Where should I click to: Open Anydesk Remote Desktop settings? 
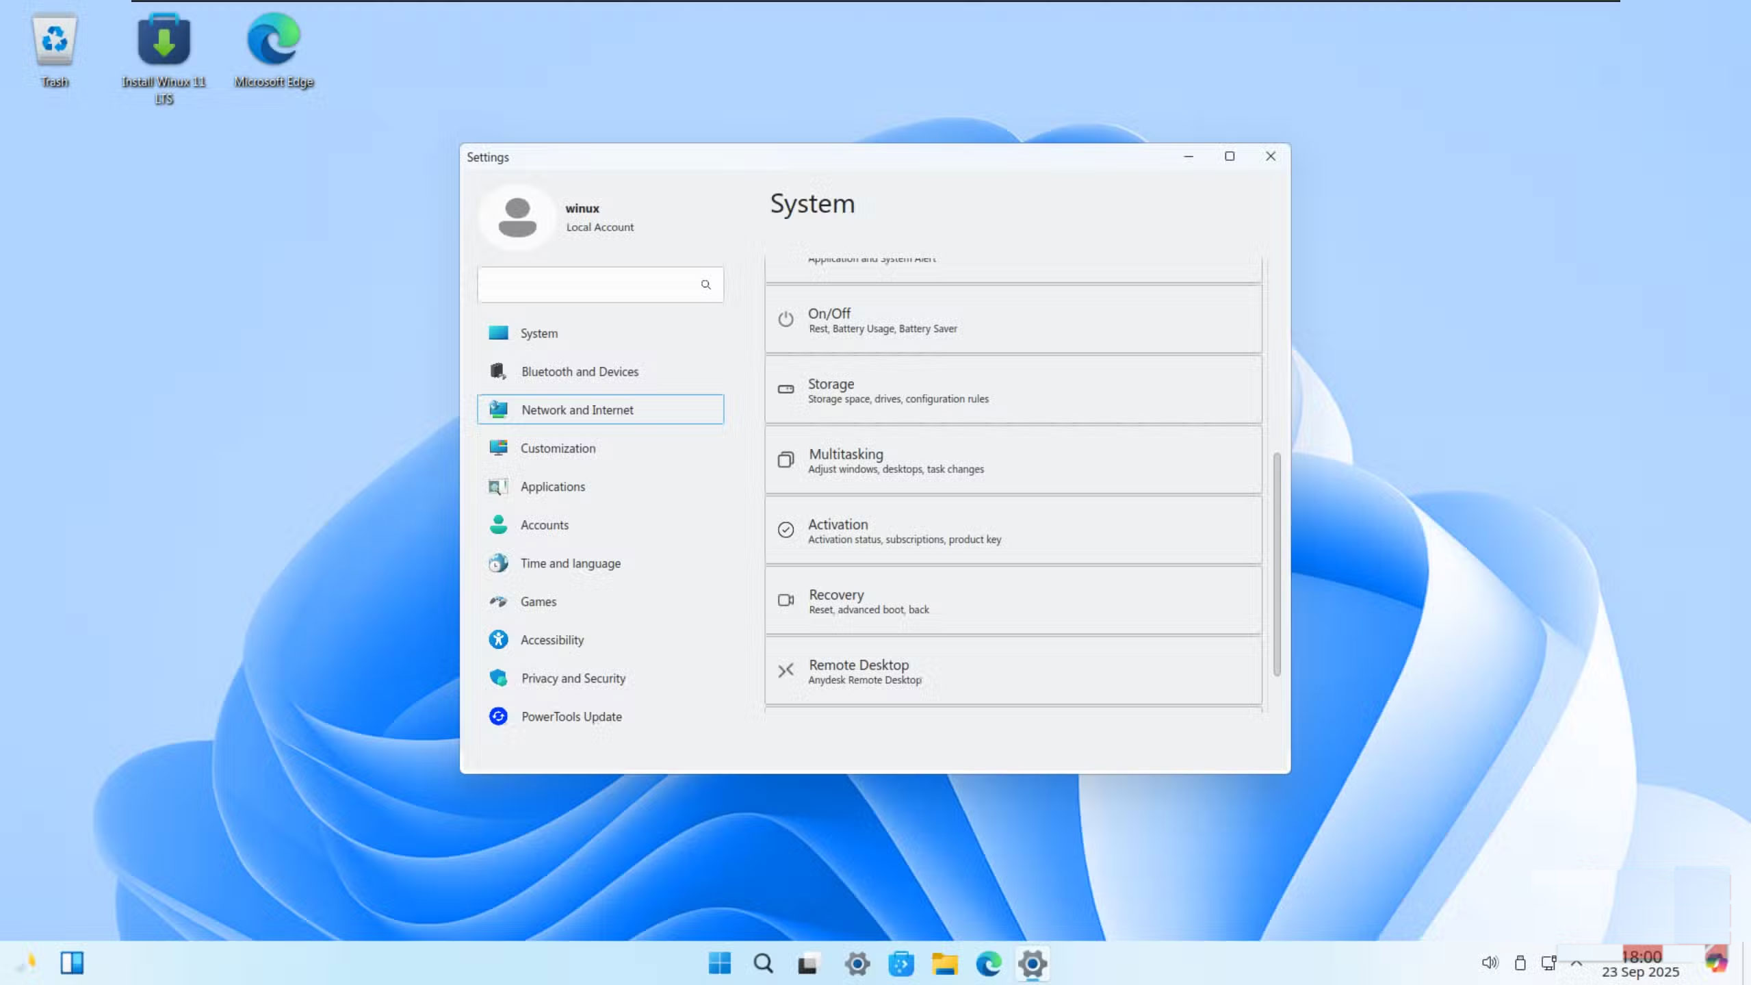point(1013,670)
